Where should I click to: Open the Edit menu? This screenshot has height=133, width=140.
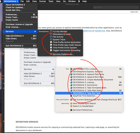(28, 1)
